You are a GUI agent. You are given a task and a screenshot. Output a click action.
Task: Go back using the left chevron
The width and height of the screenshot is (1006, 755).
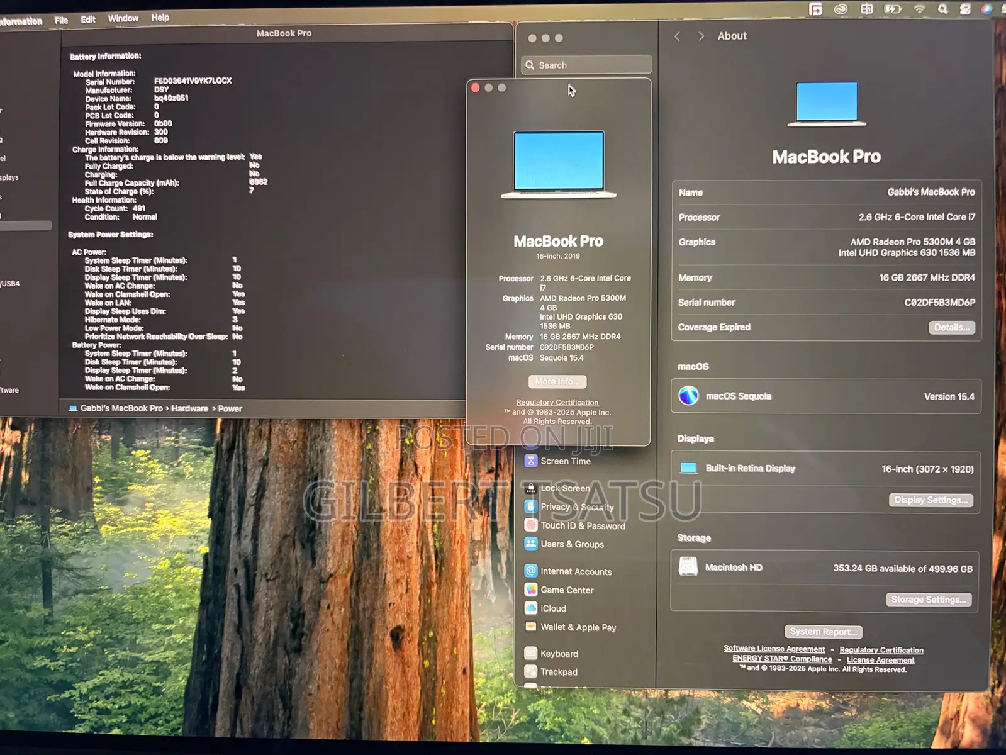(678, 36)
